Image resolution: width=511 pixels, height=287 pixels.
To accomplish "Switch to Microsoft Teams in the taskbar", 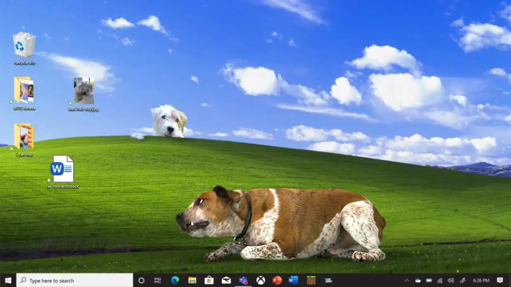I will [x=243, y=280].
